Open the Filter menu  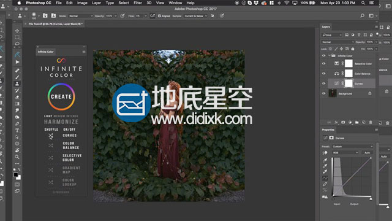[x=137, y=2]
